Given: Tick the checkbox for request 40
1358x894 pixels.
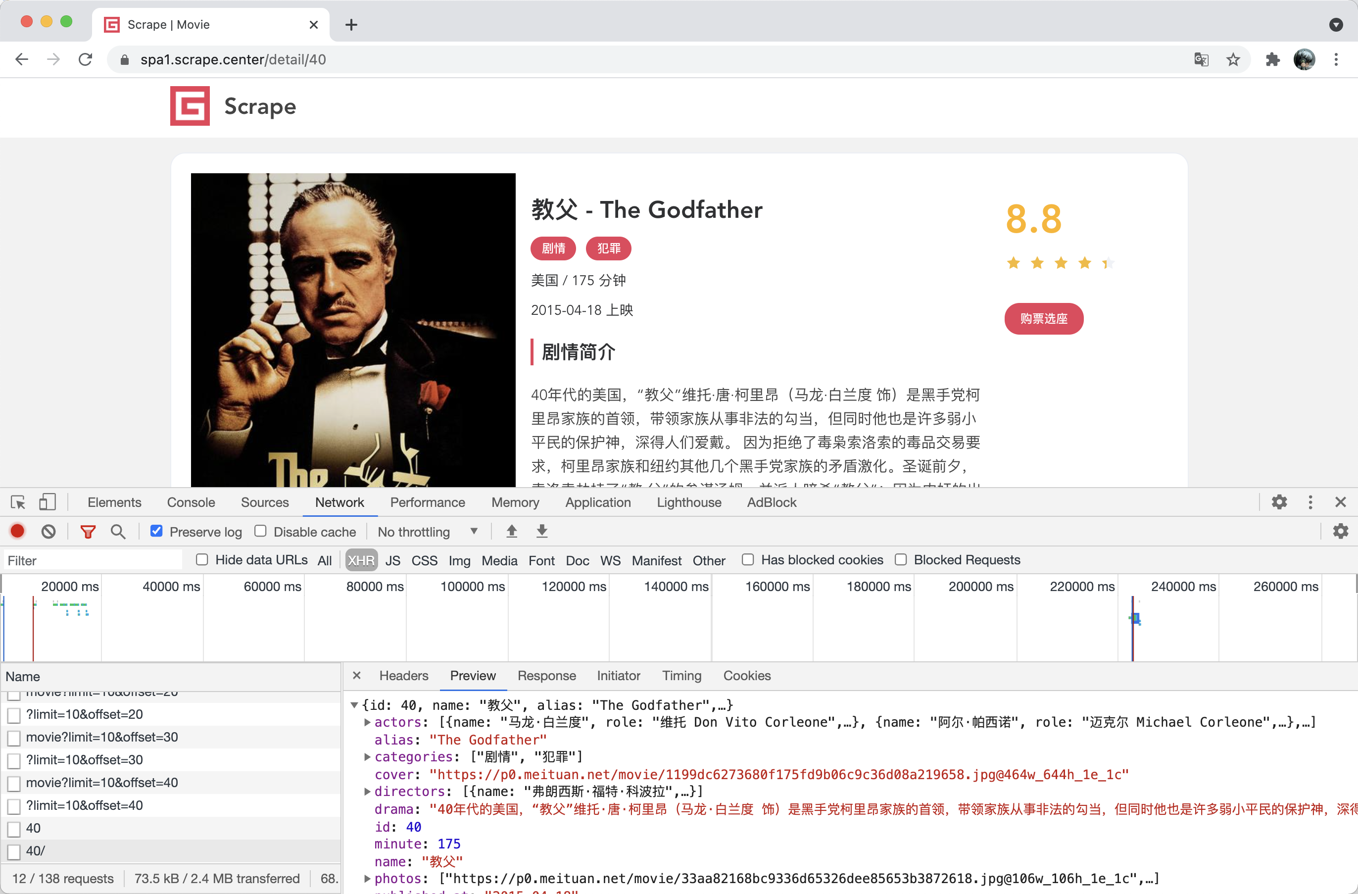Looking at the screenshot, I should point(14,829).
